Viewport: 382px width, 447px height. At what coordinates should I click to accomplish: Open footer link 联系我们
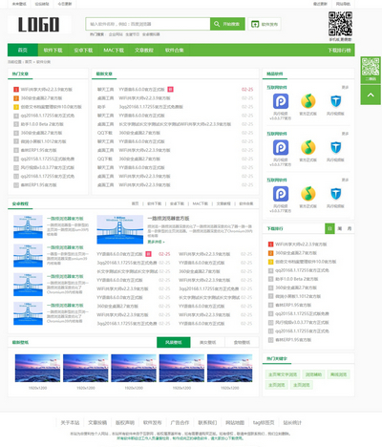click(x=207, y=422)
